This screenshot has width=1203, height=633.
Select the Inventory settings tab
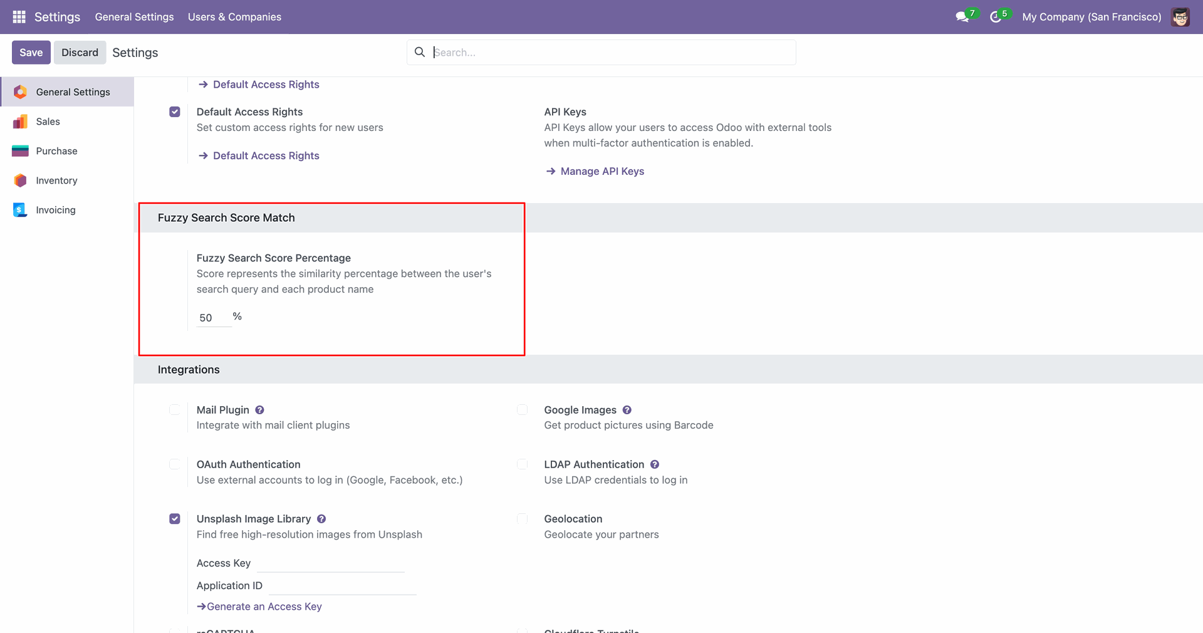(56, 180)
